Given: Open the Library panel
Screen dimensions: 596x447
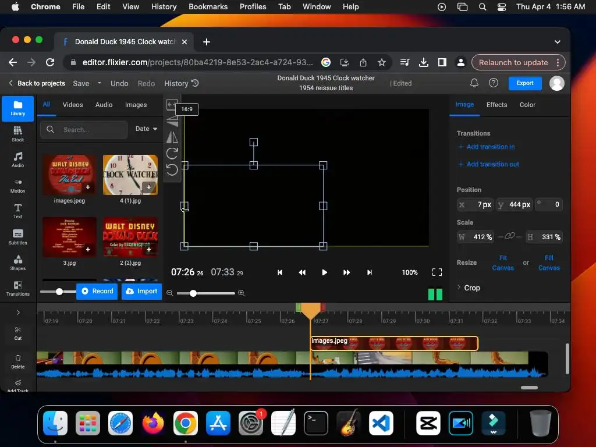Looking at the screenshot, I should 17,108.
